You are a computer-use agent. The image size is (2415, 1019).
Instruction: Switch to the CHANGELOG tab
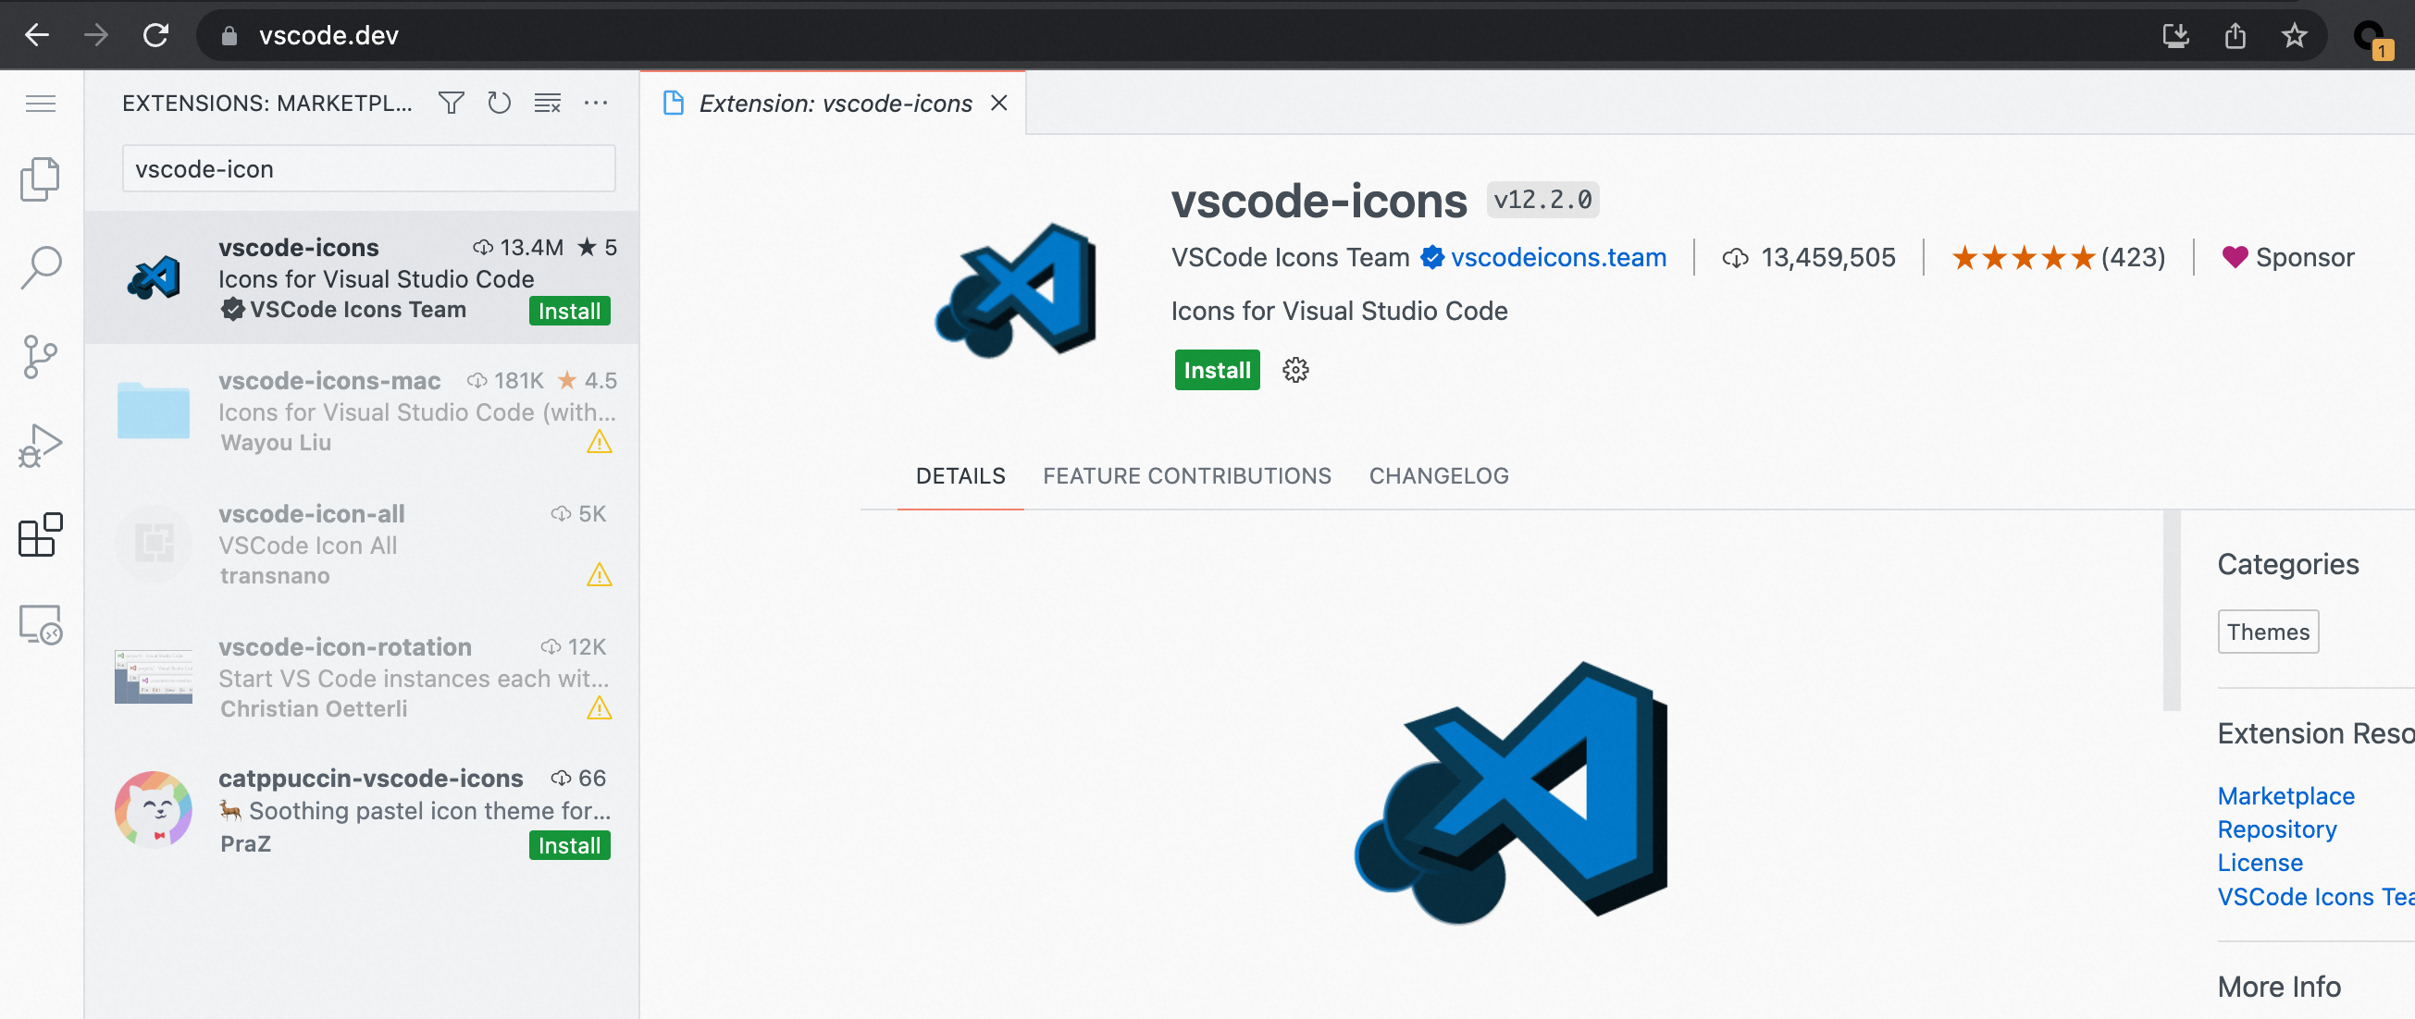point(1438,476)
